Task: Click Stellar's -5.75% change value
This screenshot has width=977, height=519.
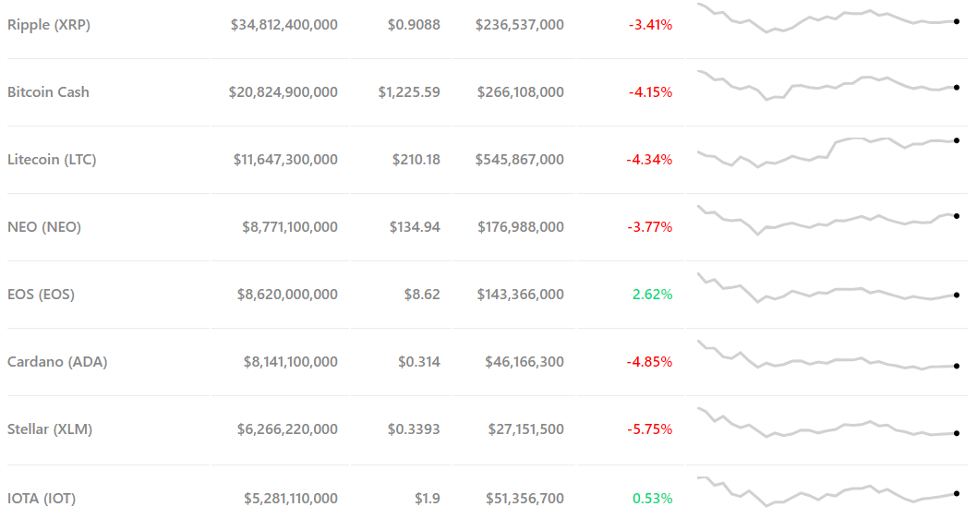Action: pos(649,429)
